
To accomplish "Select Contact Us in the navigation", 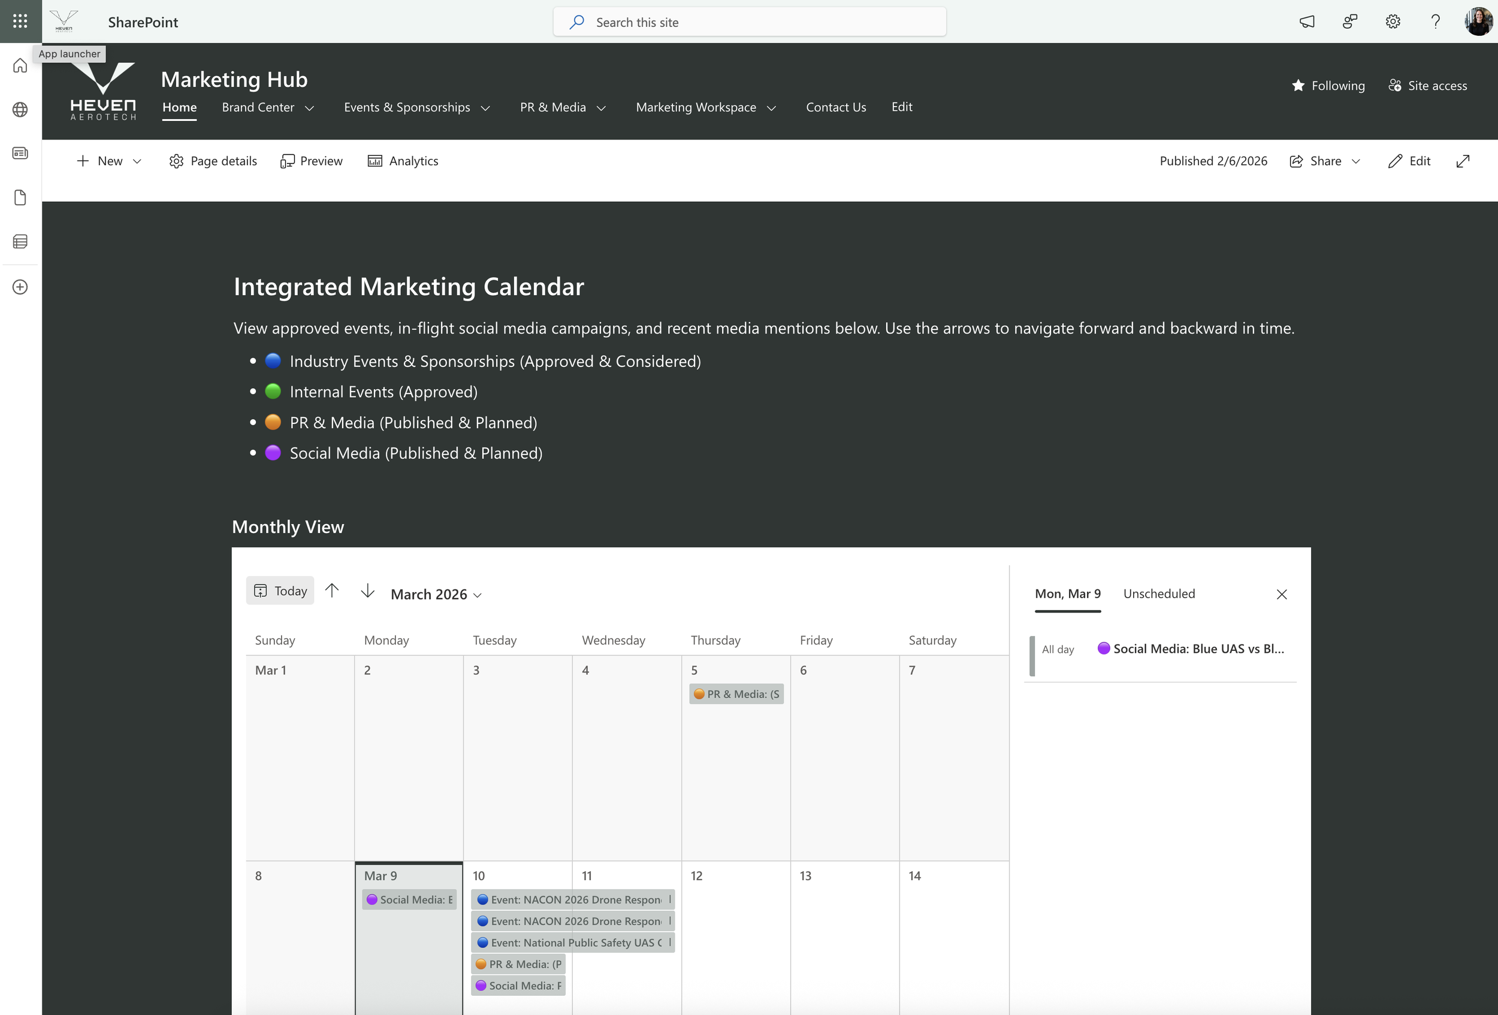I will (835, 107).
